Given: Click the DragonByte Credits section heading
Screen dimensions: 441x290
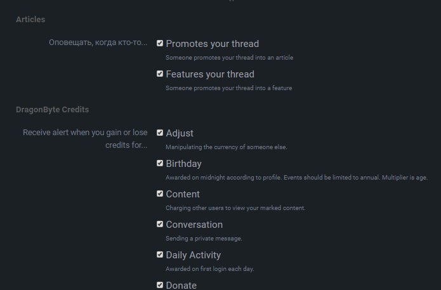Looking at the screenshot, I should tap(52, 109).
